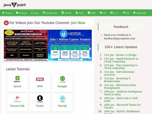
Task: Open Microsoft Teams for Ubuntu link
Action: (x=122, y=106)
